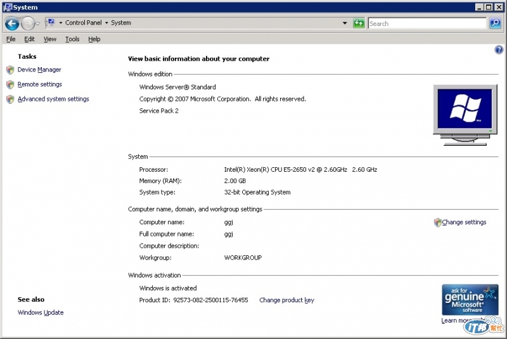Open Remote settings link
This screenshot has width=507, height=339.
[x=39, y=84]
